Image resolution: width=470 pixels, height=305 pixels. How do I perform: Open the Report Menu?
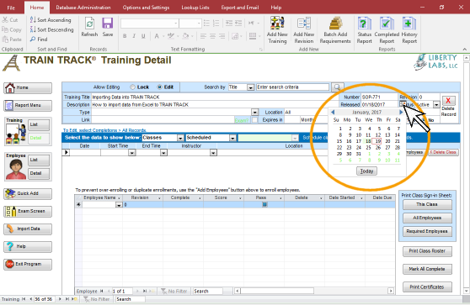[28, 106]
